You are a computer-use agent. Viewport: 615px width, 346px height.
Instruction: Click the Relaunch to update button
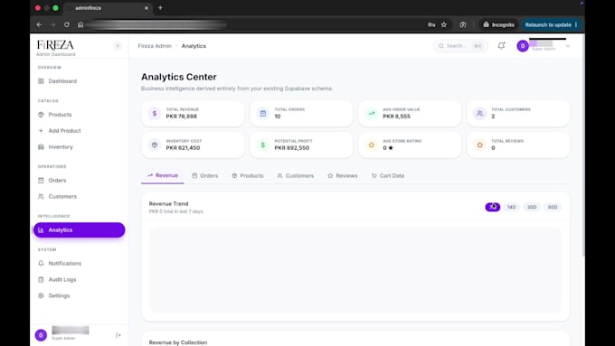pos(551,24)
